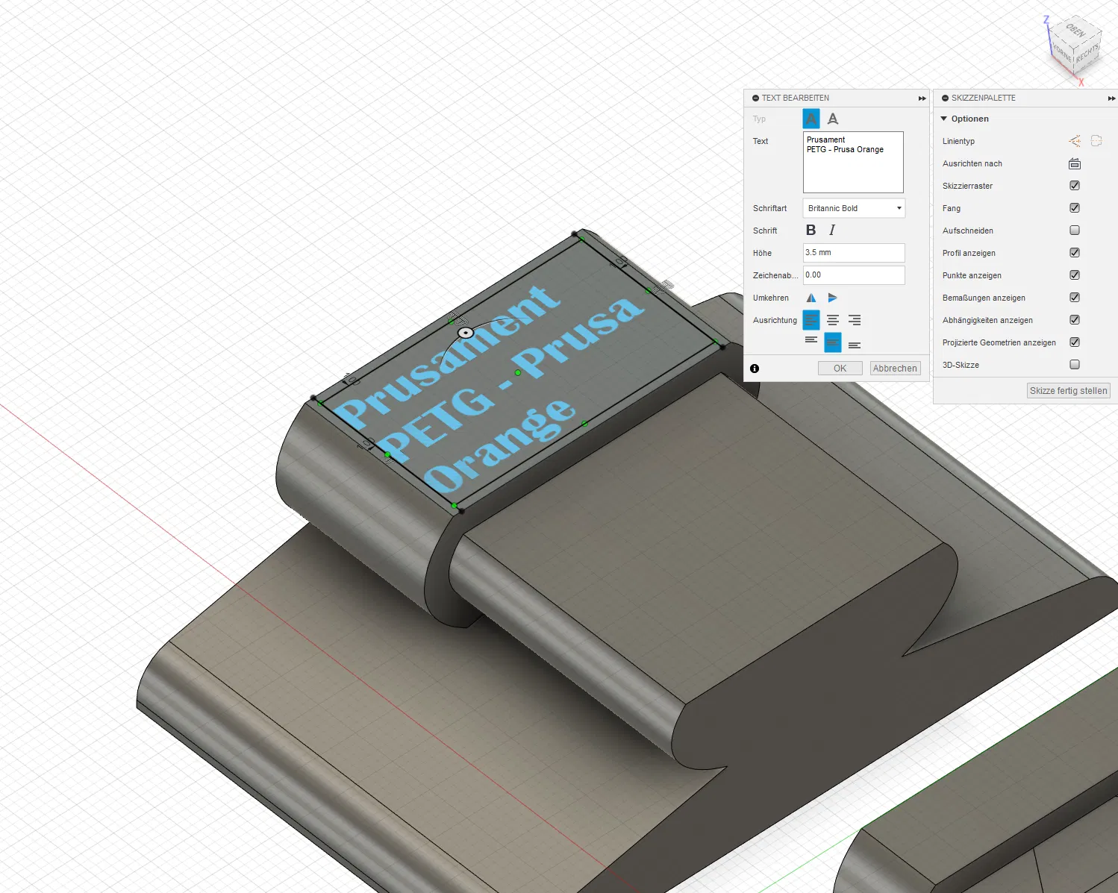Toggle the Fang snap checkbox

1075,208
